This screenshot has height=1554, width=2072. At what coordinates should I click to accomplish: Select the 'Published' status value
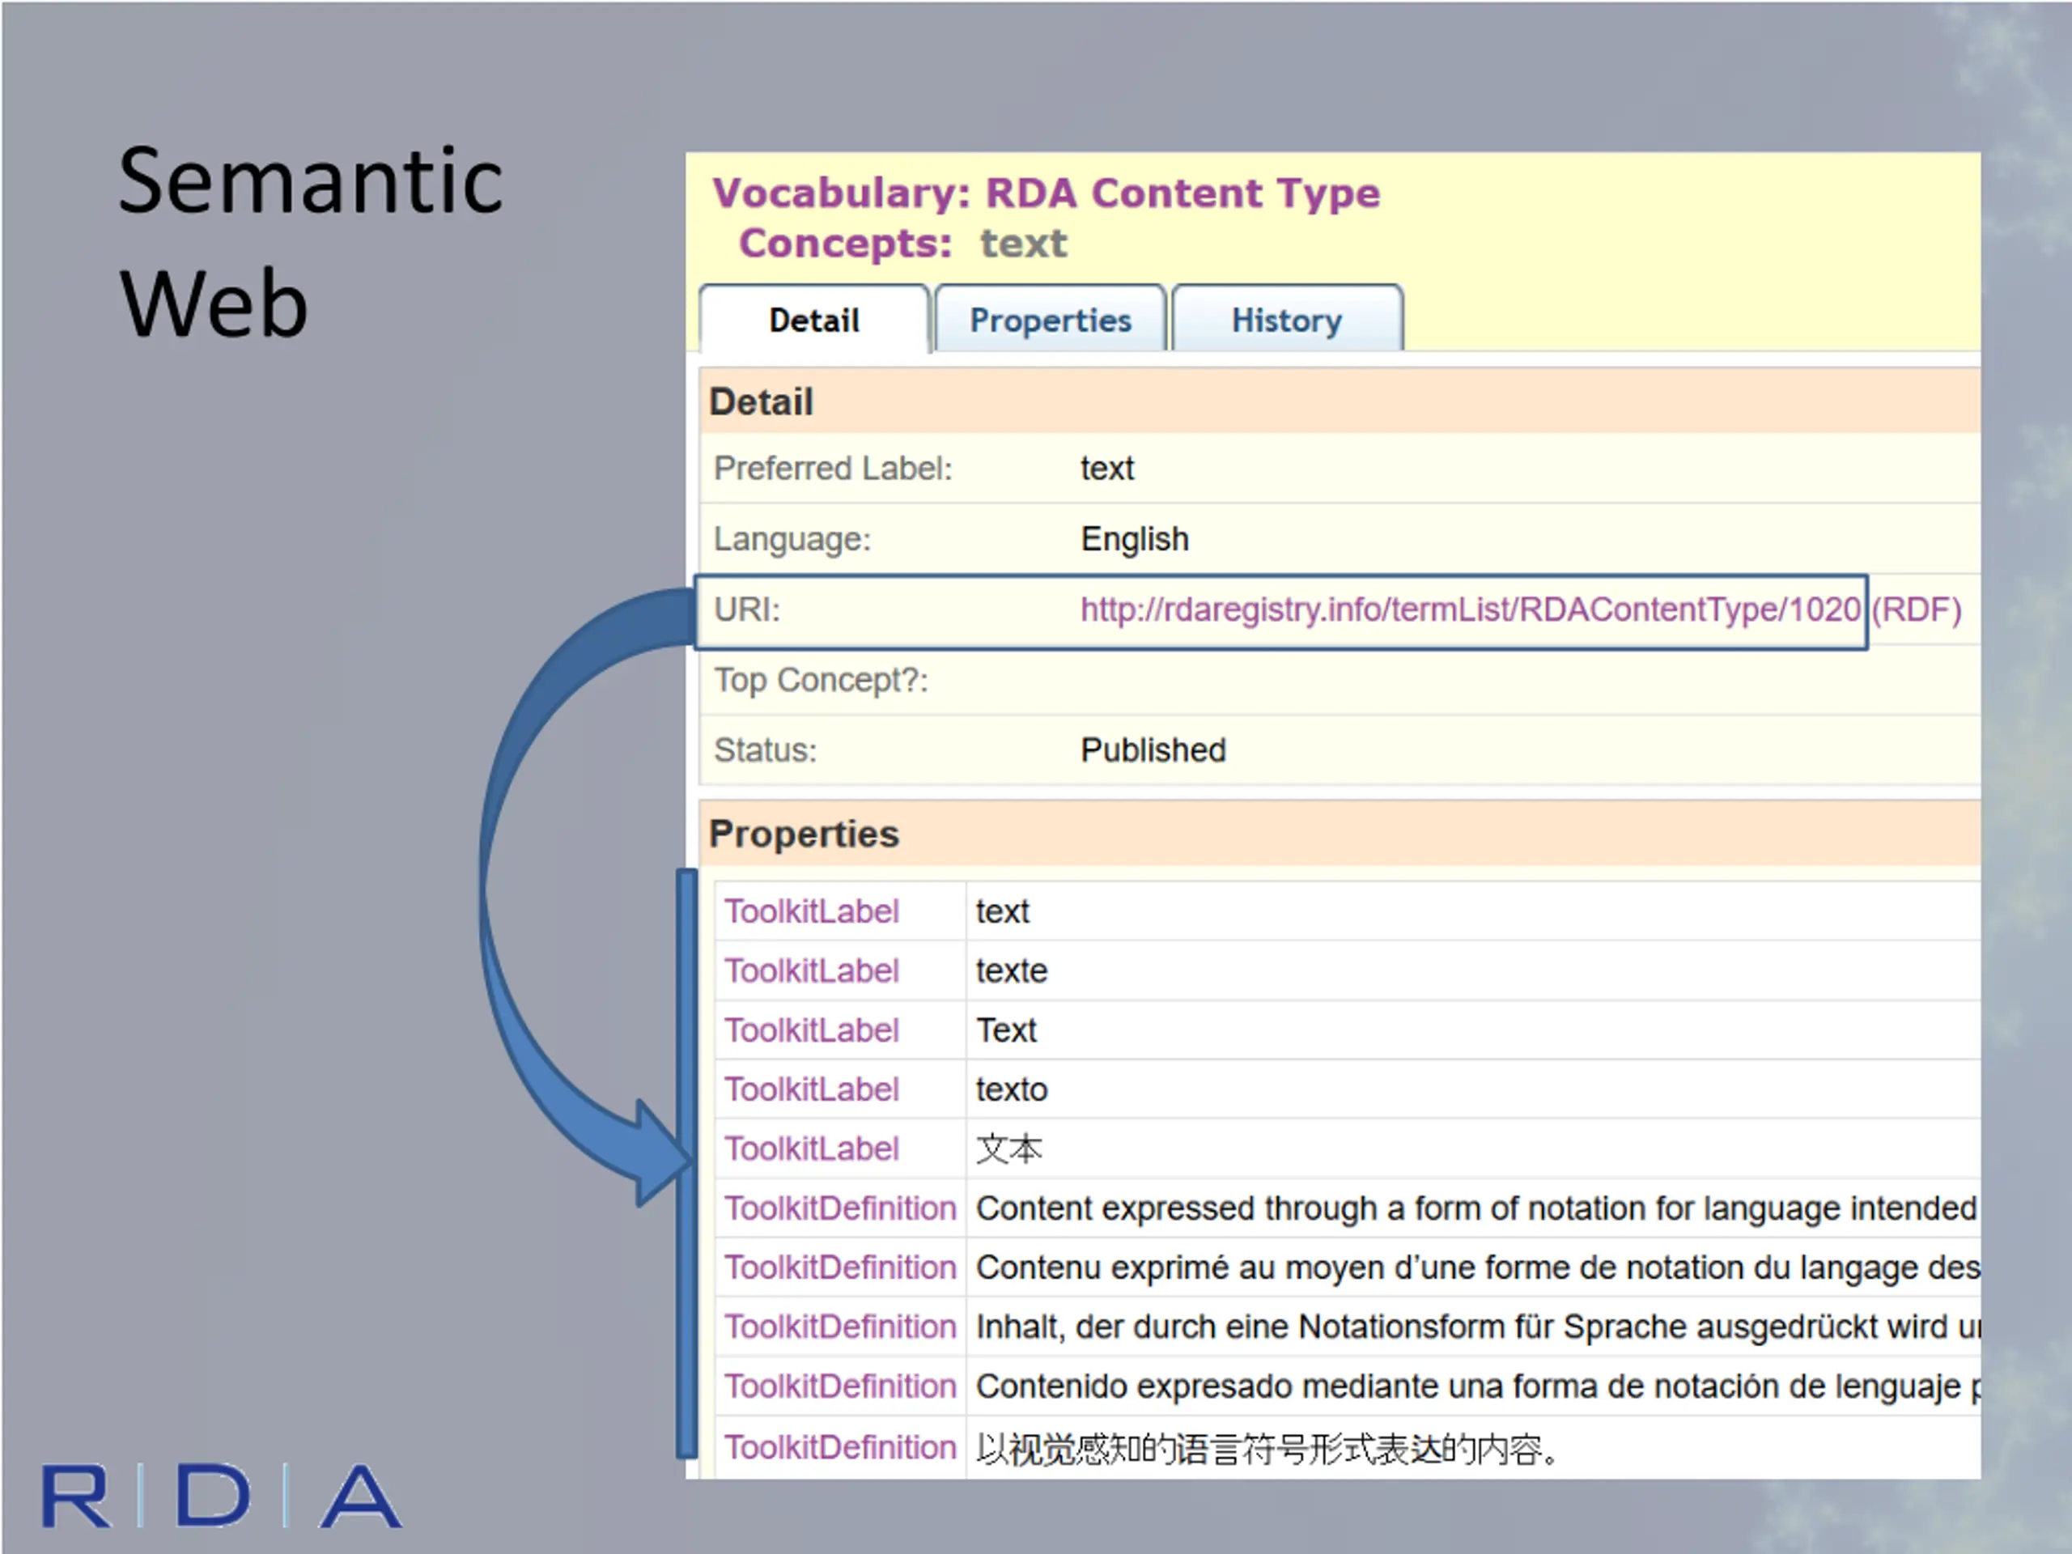(x=1153, y=750)
